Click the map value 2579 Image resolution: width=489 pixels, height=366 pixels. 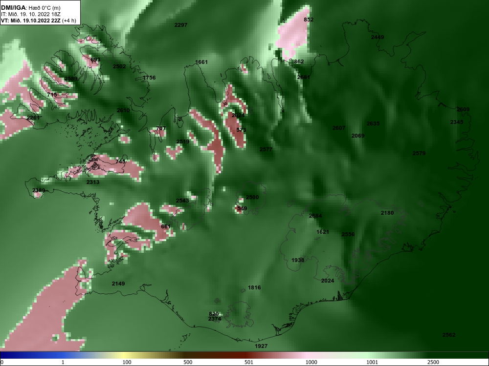(x=419, y=153)
